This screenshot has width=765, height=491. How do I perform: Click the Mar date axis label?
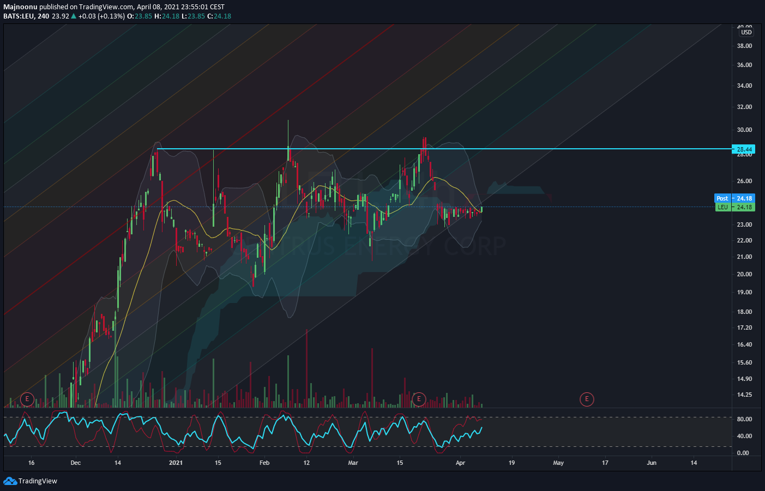(x=353, y=463)
